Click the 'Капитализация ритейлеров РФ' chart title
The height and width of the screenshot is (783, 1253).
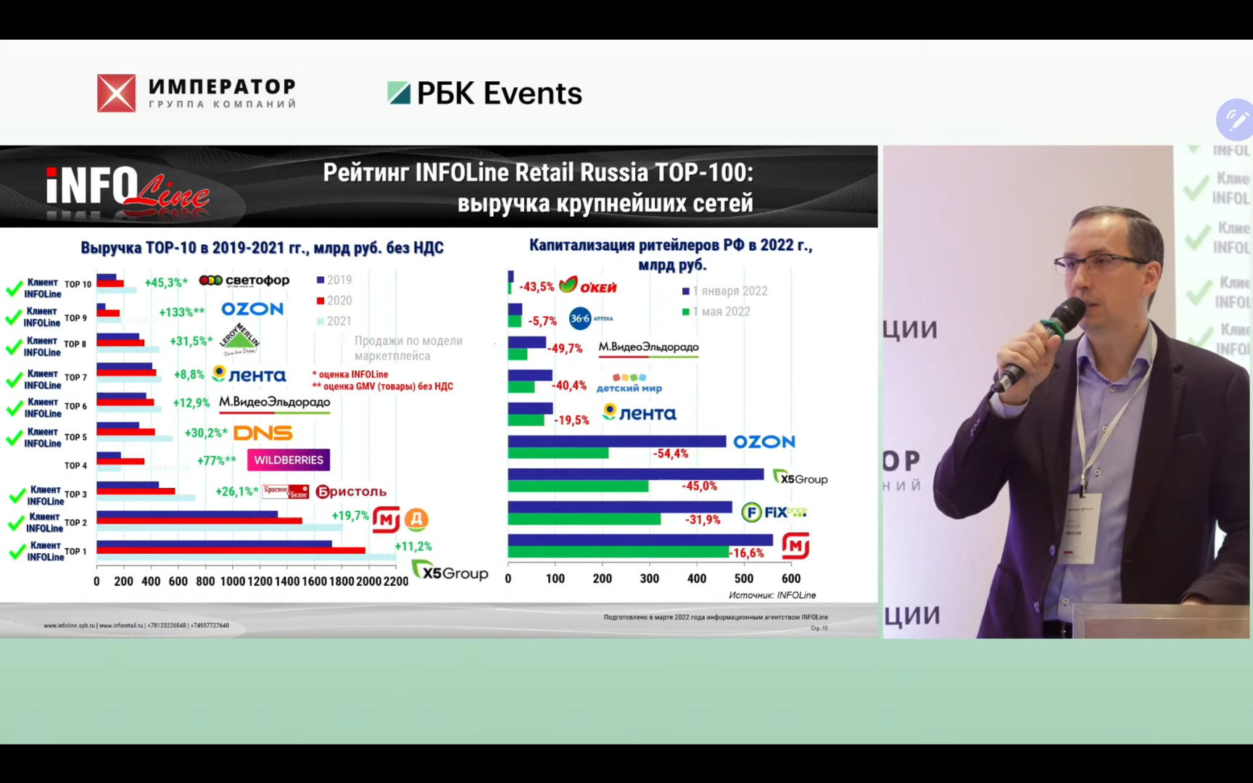tap(671, 254)
